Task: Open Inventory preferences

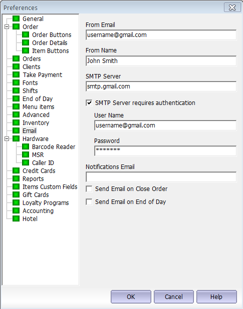Action: tap(36, 122)
